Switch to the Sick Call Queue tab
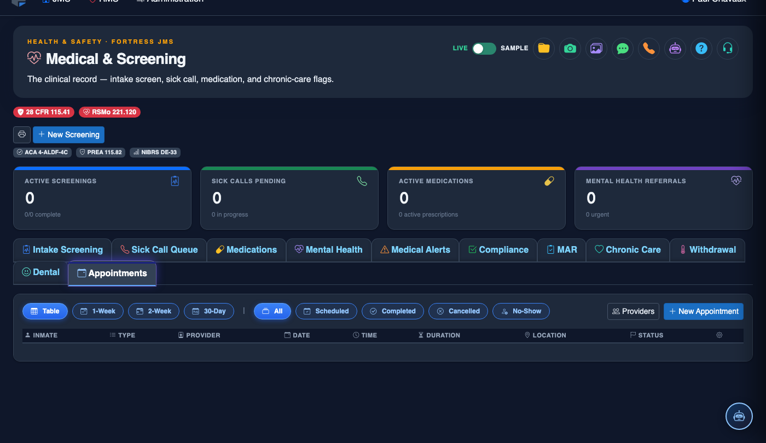Image resolution: width=766 pixels, height=443 pixels. click(159, 250)
